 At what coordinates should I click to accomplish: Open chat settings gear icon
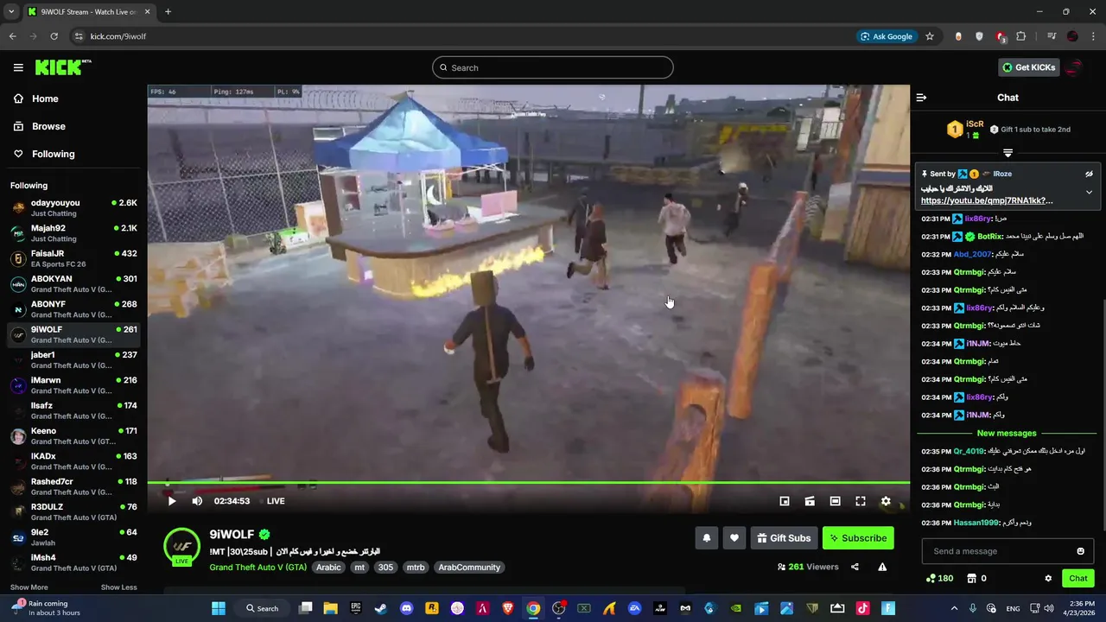pos(1048,579)
